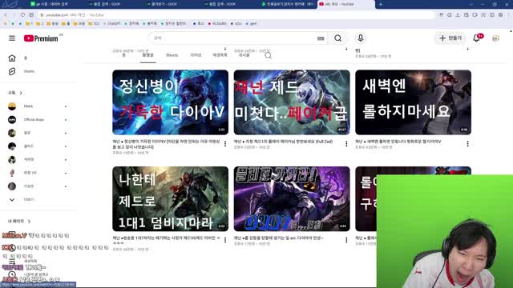Expand the subscriptions section arrow
513x288 pixels.
pyautogui.click(x=21, y=93)
